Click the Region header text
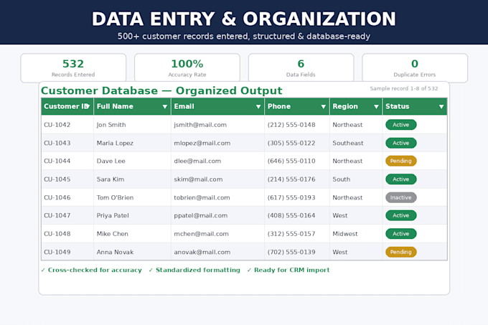Image resolution: width=488 pixels, height=325 pixels. (345, 106)
